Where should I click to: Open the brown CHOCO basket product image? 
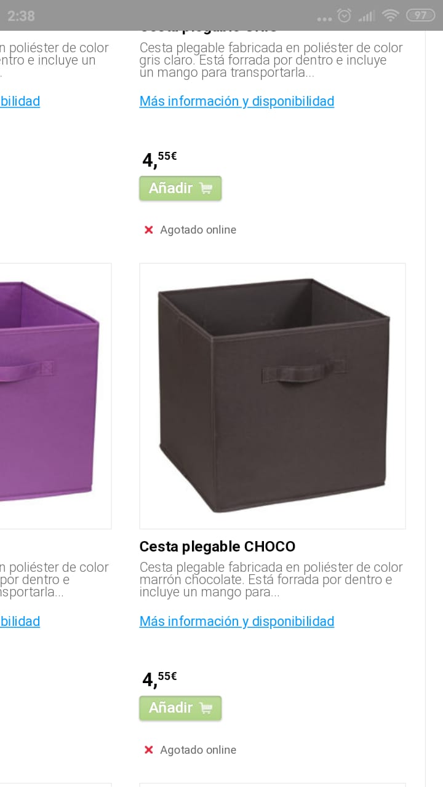pos(273,396)
